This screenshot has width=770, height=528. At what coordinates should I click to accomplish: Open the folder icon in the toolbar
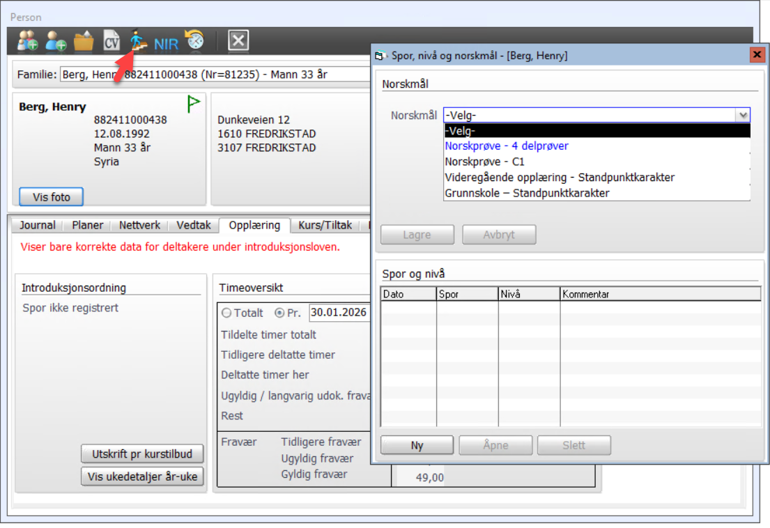click(x=84, y=42)
